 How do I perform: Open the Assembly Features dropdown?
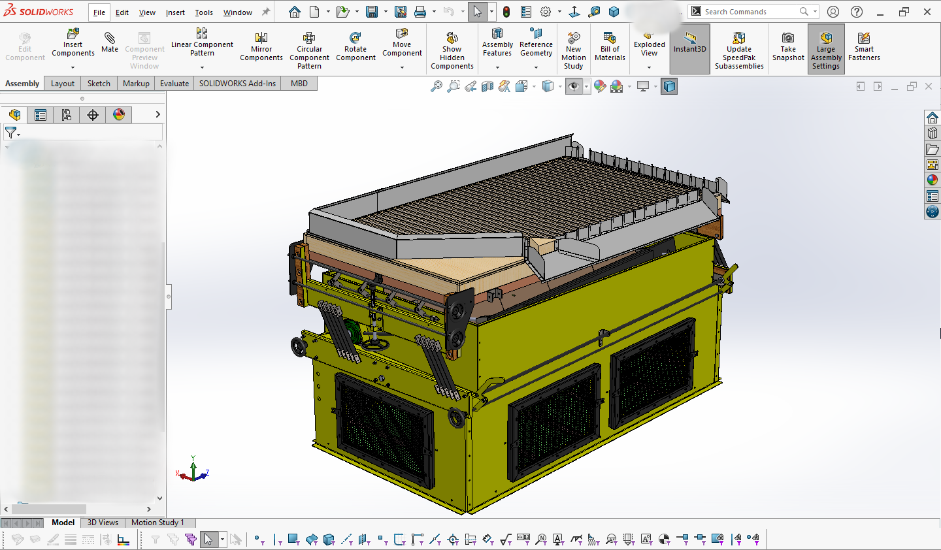coord(497,67)
